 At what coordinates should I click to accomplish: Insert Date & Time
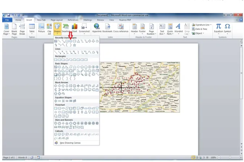pyautogui.click(x=199, y=29)
